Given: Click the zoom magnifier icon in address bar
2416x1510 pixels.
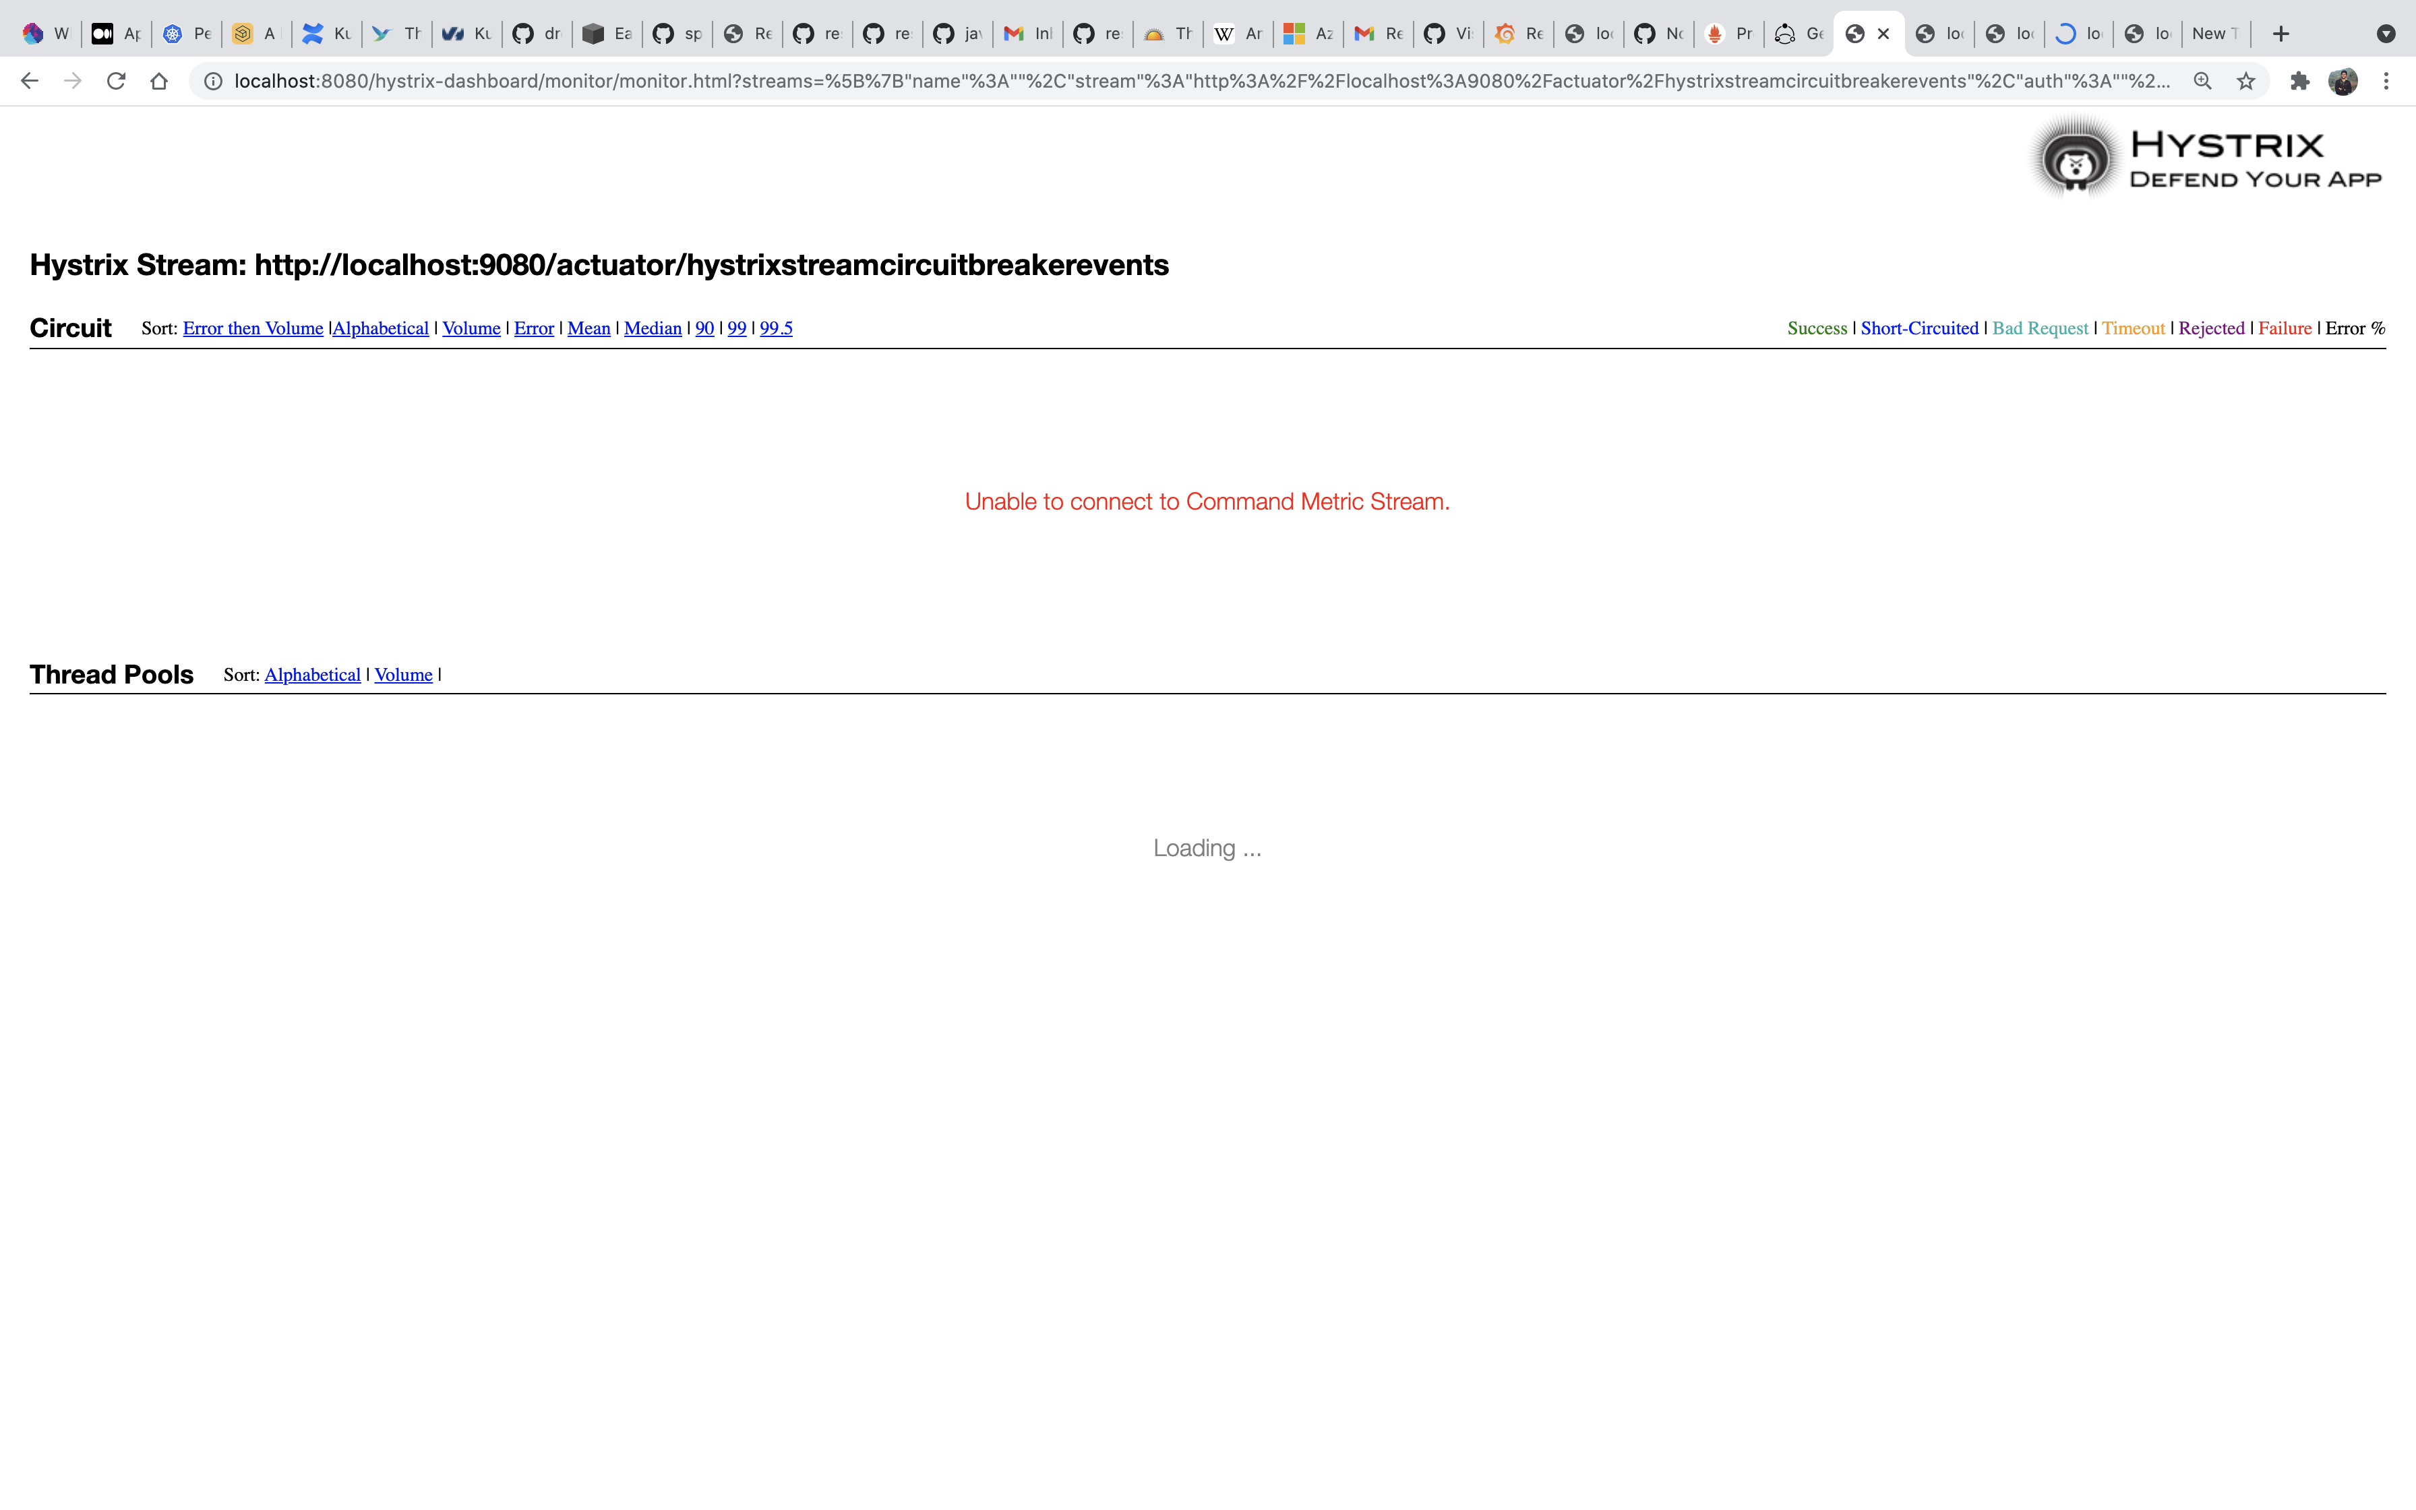Looking at the screenshot, I should [x=2202, y=81].
